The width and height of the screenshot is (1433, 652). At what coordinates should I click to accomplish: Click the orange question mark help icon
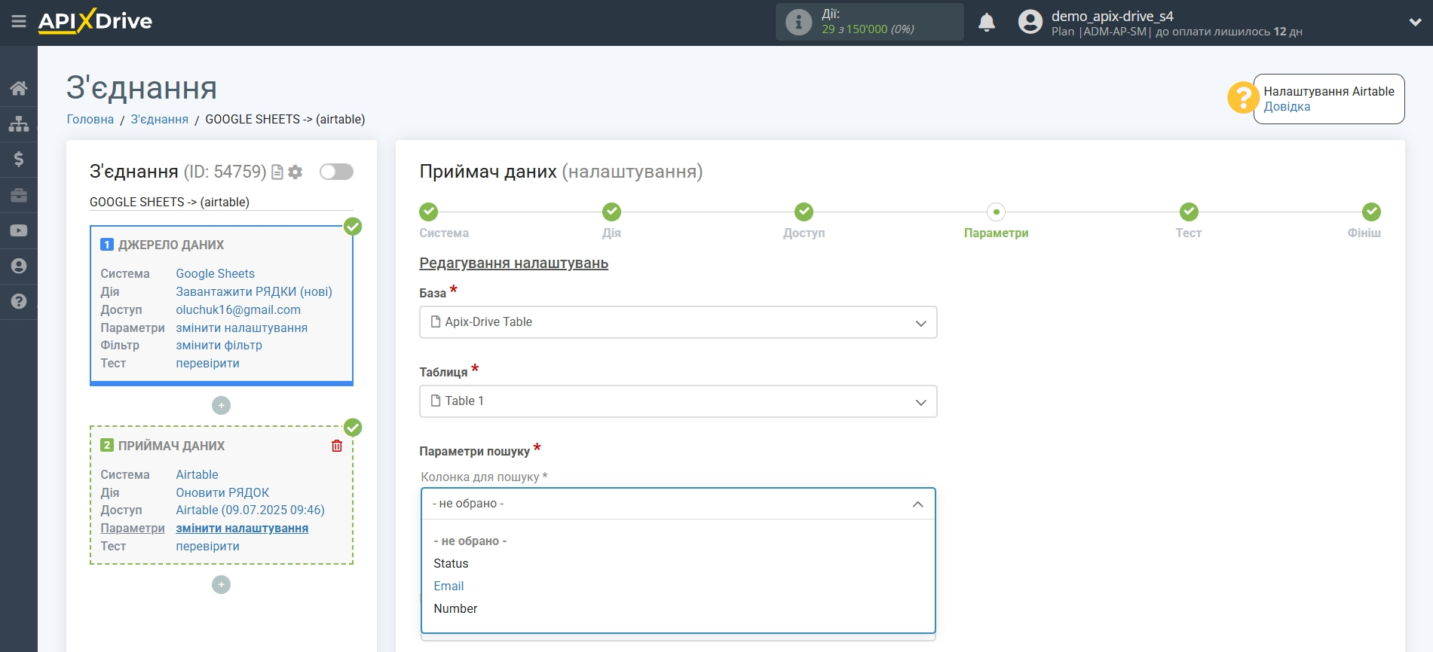coord(1243,98)
